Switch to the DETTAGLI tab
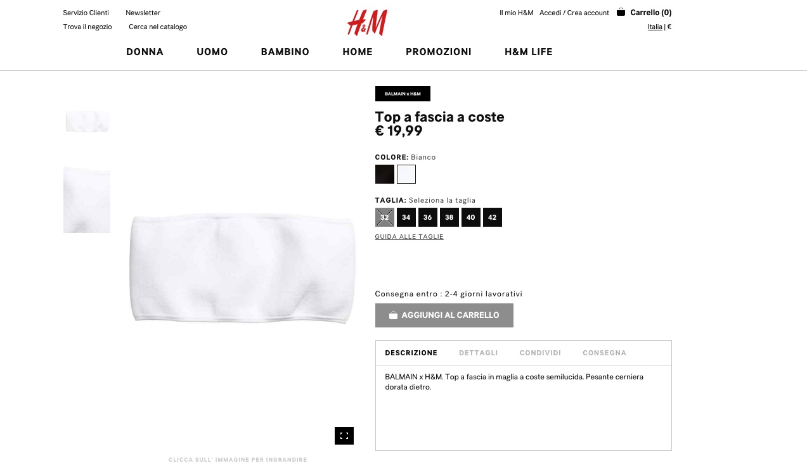This screenshot has width=807, height=475. pyautogui.click(x=479, y=353)
